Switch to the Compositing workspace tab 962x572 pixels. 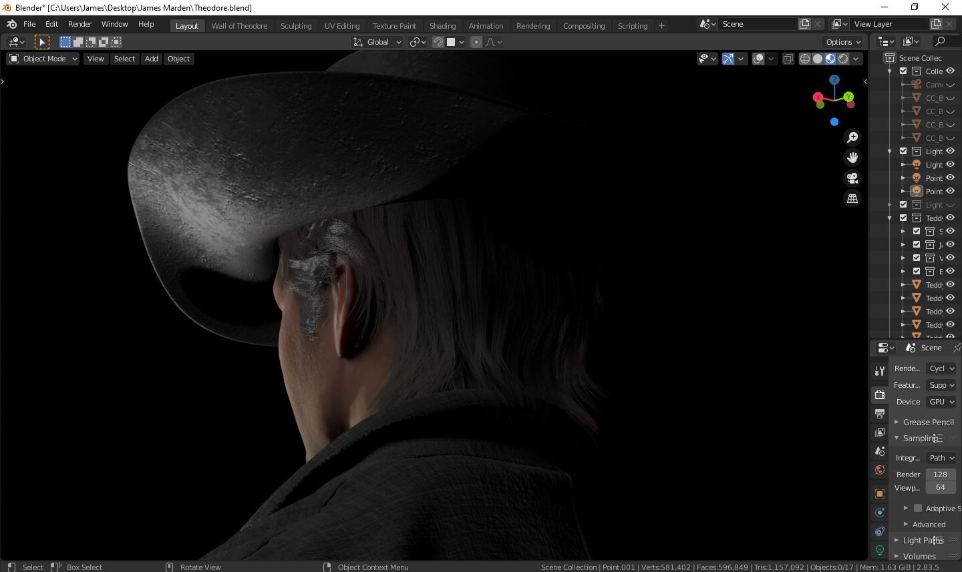(x=583, y=26)
